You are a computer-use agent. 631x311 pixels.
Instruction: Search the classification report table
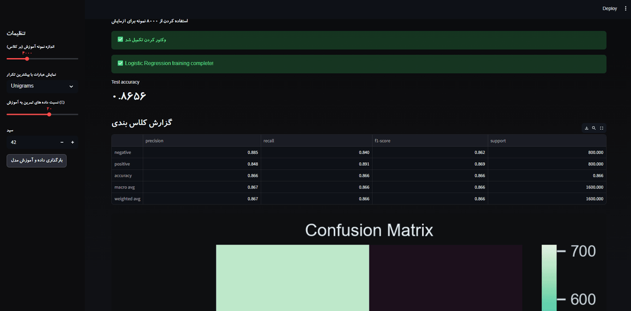click(594, 128)
